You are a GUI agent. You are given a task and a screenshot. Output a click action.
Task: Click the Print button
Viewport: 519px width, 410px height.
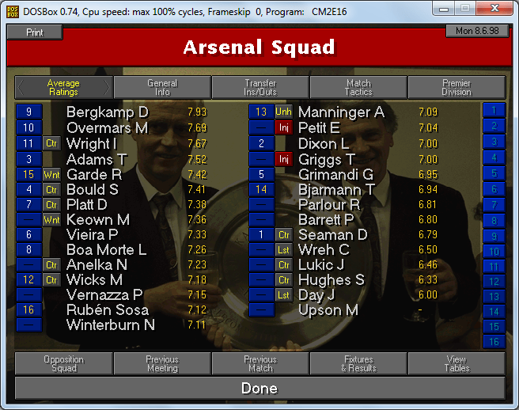click(x=35, y=32)
